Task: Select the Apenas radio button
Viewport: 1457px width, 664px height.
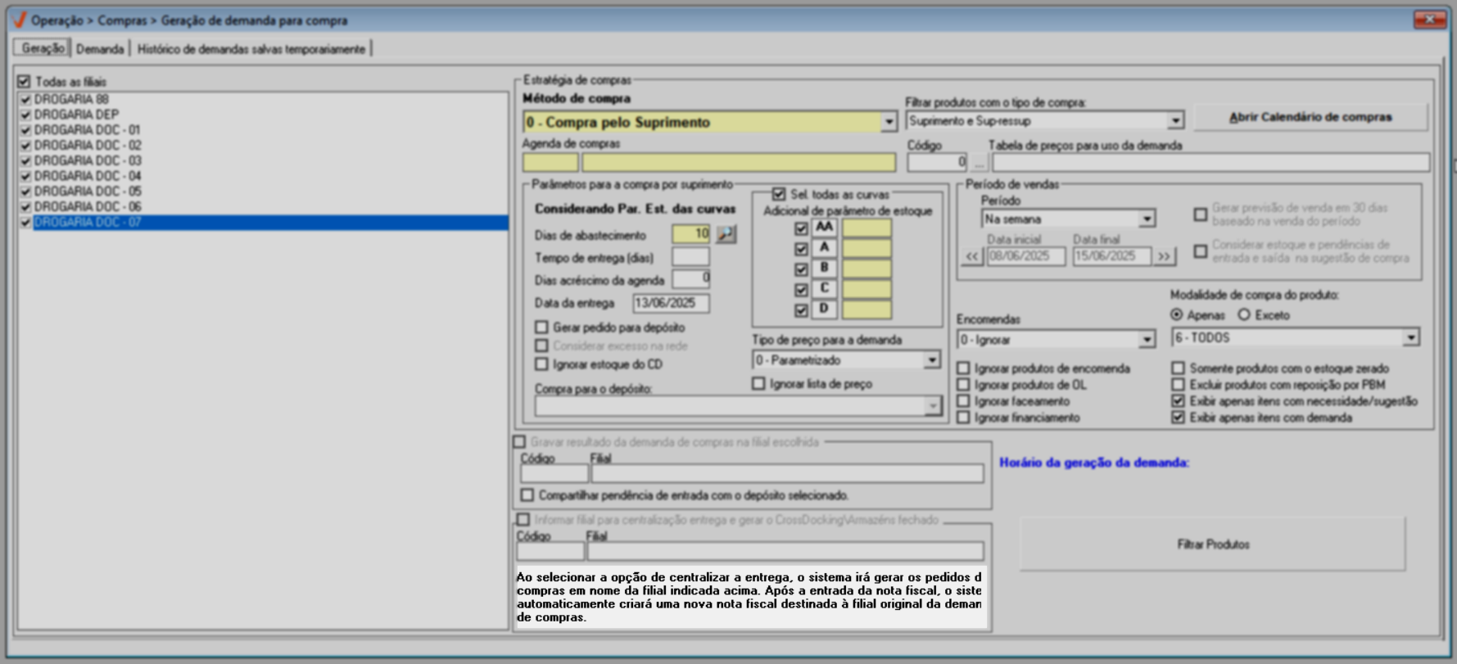Action: coord(1177,315)
